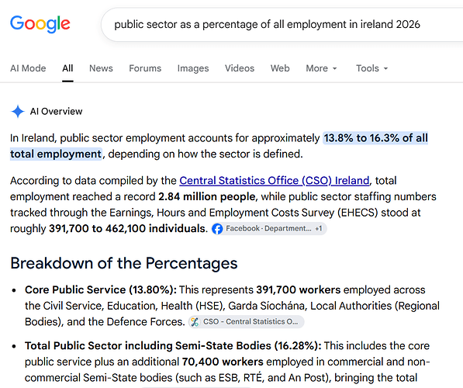Switch to Images results
The height and width of the screenshot is (388, 463).
click(193, 68)
